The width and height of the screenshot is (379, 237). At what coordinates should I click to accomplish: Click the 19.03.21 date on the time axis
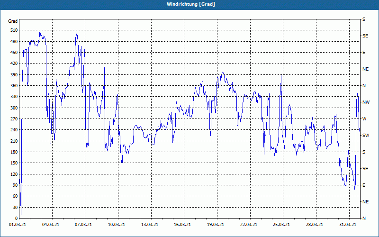click(216, 225)
